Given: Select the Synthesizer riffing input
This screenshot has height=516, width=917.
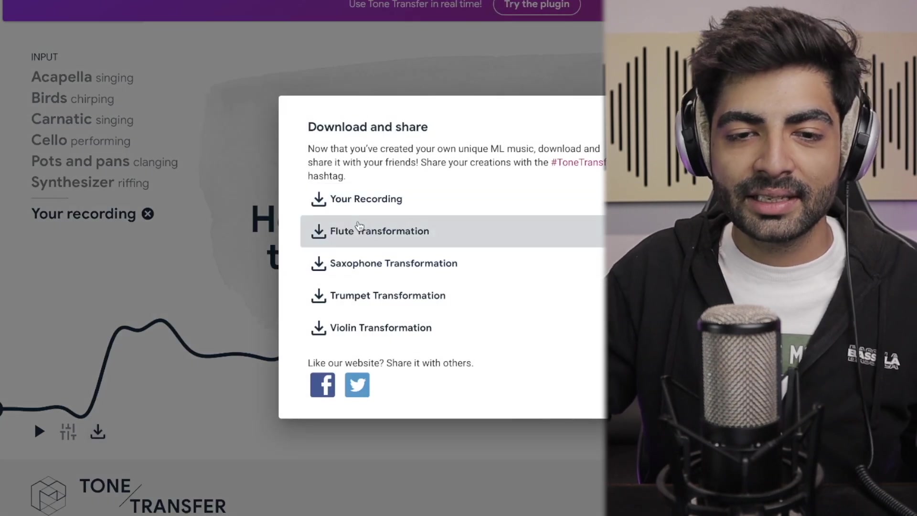Looking at the screenshot, I should 90,183.
